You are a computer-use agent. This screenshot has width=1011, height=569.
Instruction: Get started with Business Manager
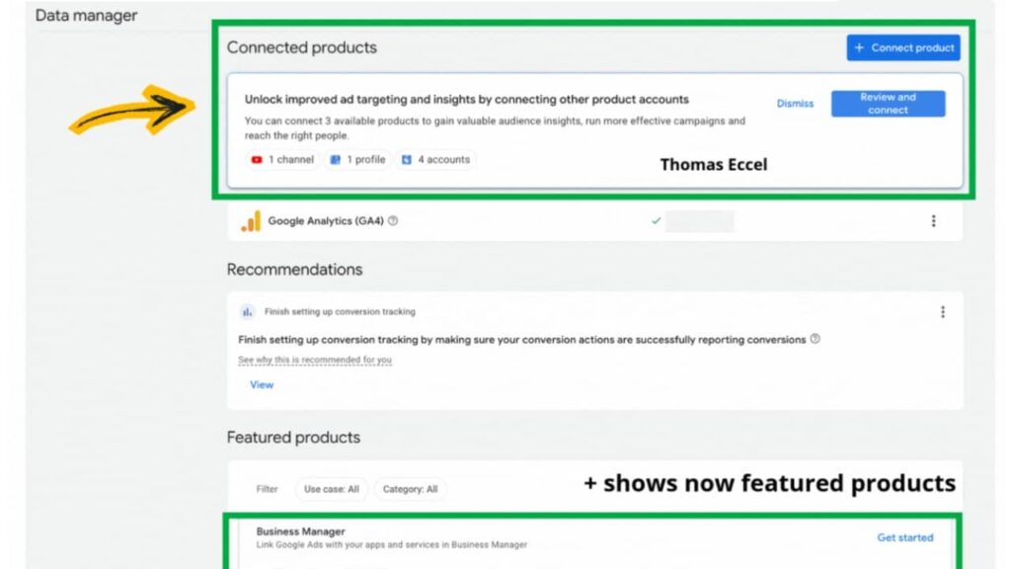point(904,537)
